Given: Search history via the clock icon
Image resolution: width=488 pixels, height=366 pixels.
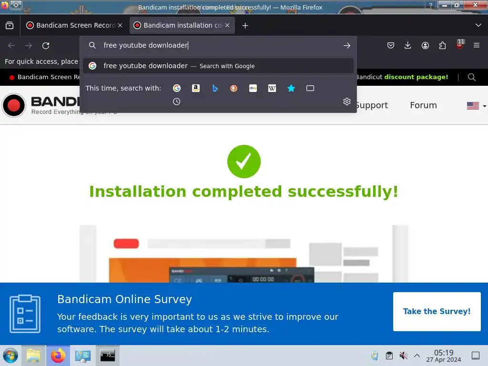Looking at the screenshot, I should point(176,102).
